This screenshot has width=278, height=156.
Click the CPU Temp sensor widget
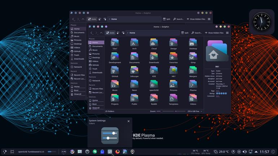(x=195, y=152)
